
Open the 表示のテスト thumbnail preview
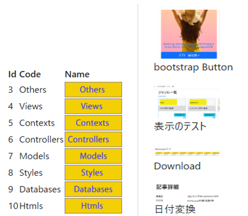(187, 102)
